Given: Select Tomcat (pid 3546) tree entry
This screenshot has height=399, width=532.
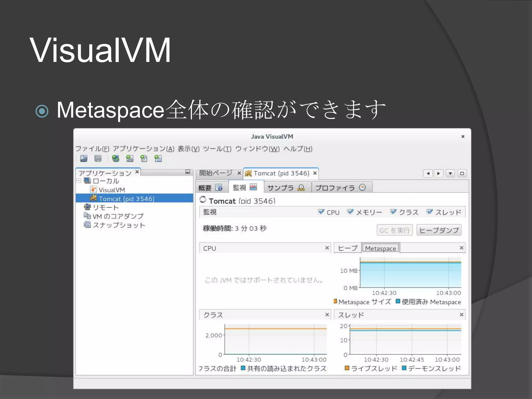Looking at the screenshot, I should [134, 199].
